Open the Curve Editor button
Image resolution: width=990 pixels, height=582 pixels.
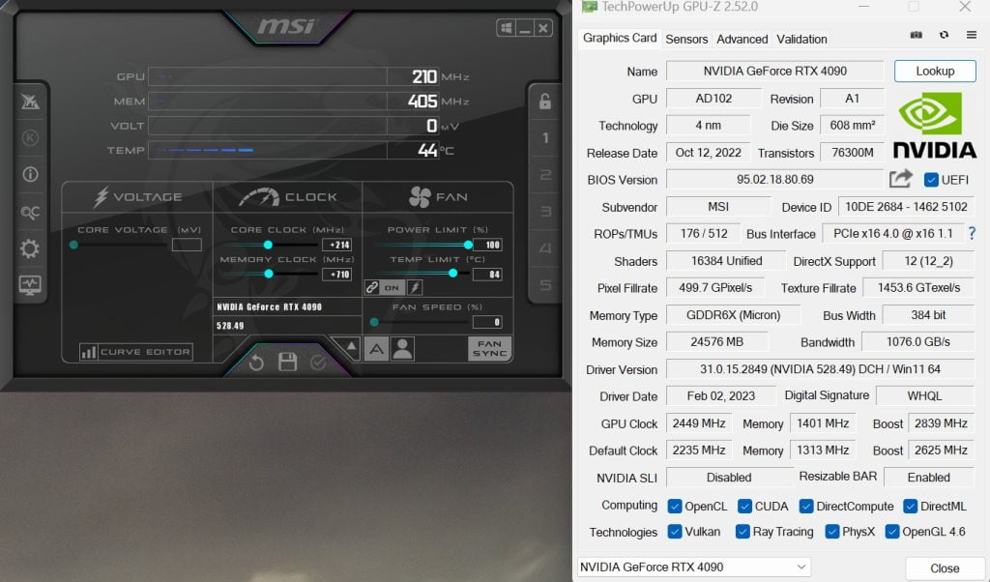(135, 352)
